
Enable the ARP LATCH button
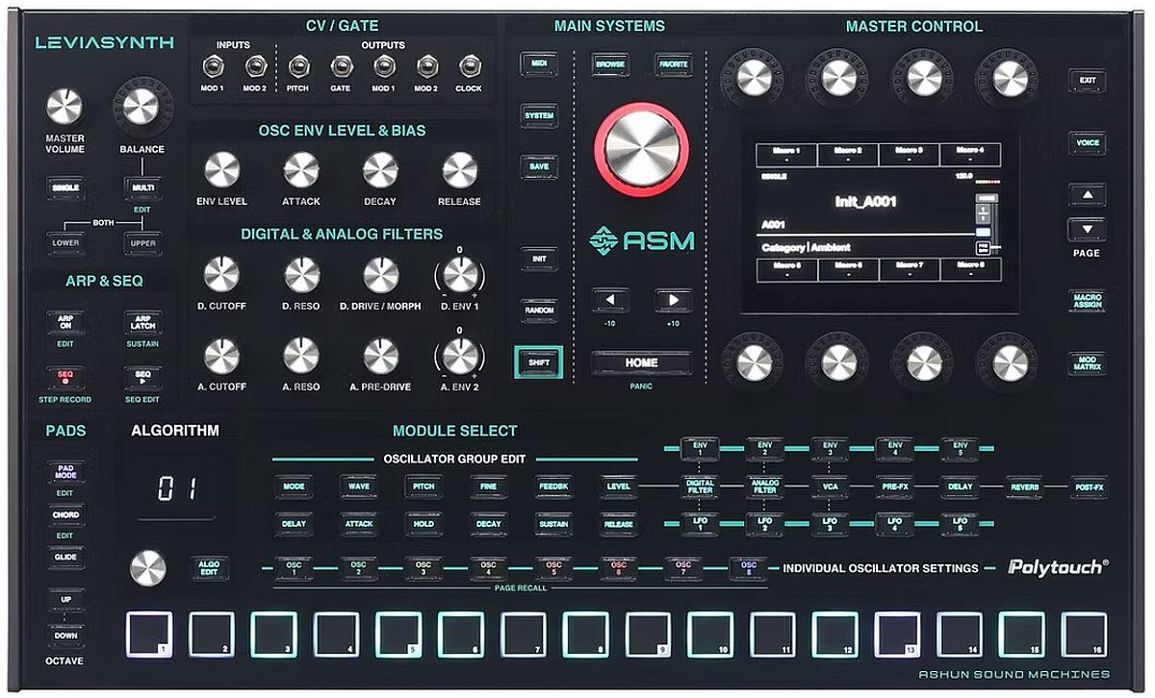142,322
